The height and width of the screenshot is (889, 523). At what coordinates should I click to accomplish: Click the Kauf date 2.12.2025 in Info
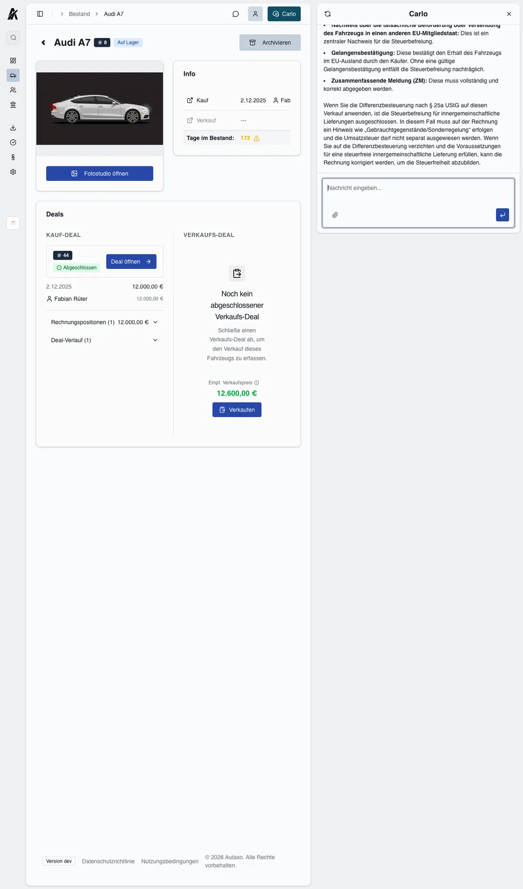(x=253, y=100)
